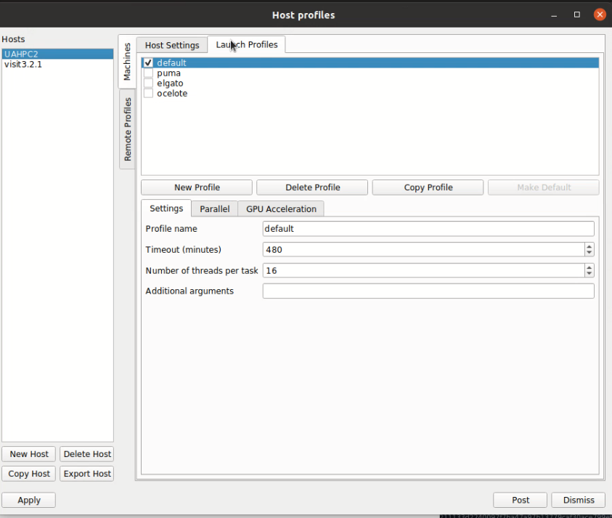The height and width of the screenshot is (518, 612).
Task: Select the UAHPC2 host
Action: (58, 54)
